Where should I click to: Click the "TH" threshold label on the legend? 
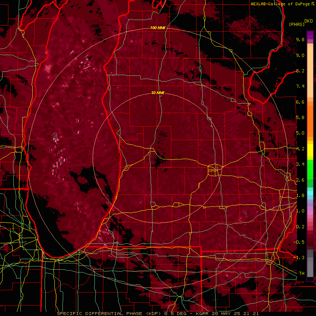302,274
